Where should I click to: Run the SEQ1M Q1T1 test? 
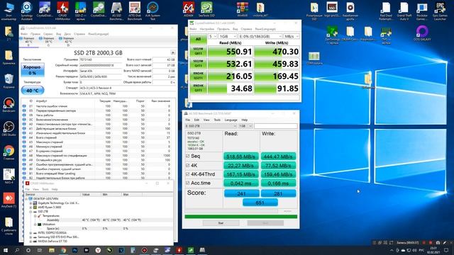click(x=199, y=64)
